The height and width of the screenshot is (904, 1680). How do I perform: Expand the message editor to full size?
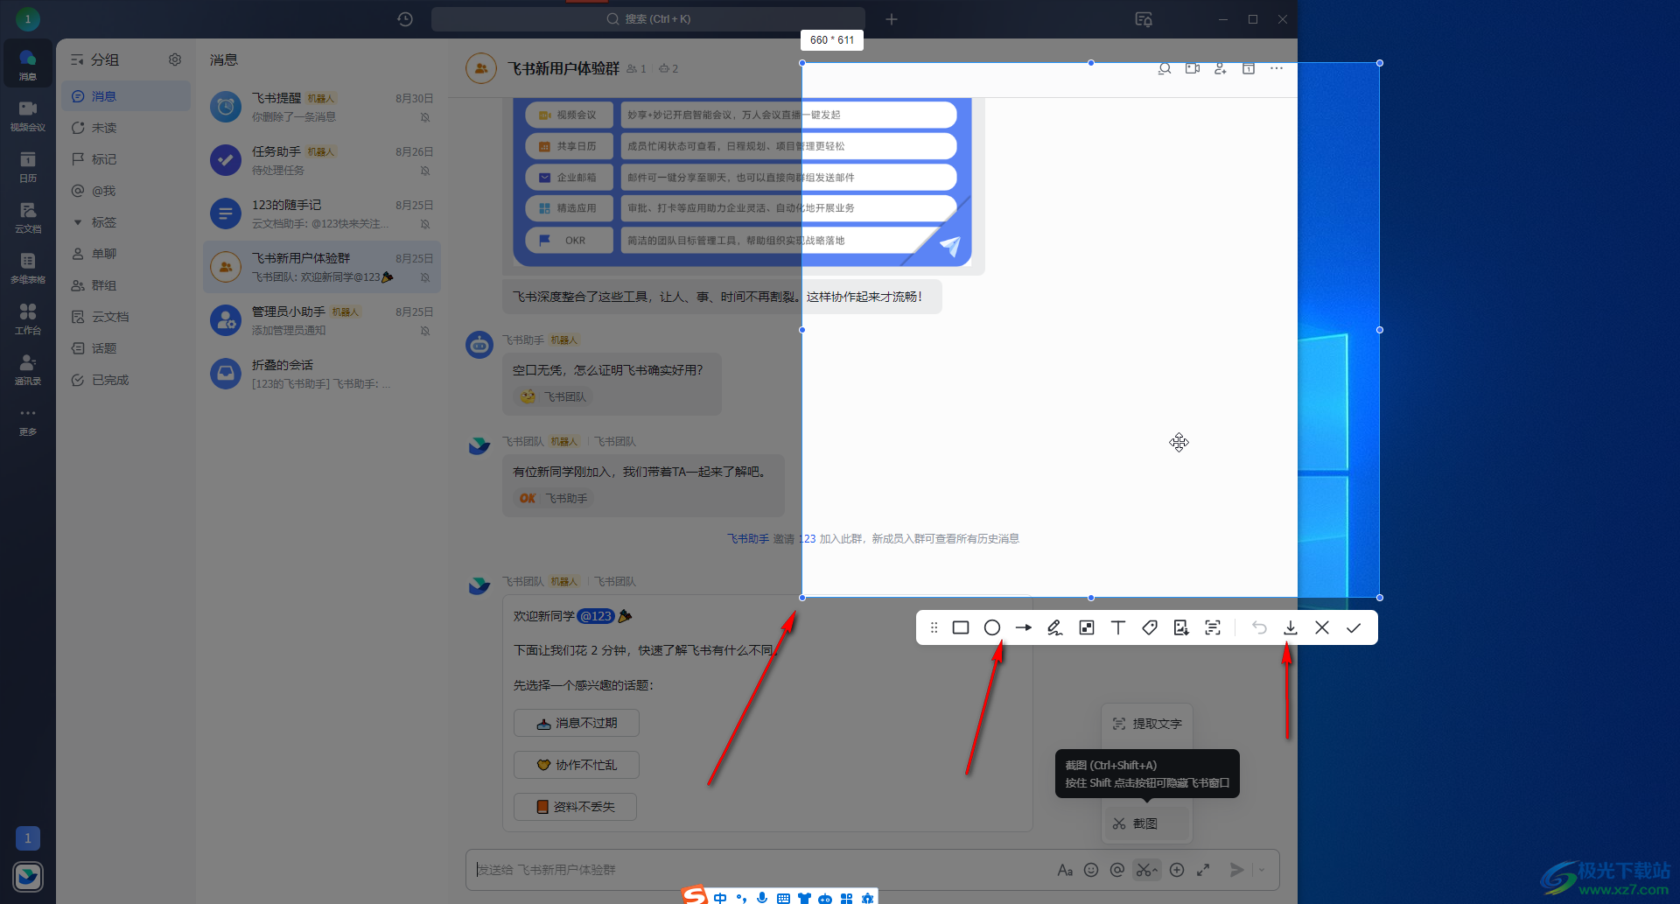tap(1203, 870)
